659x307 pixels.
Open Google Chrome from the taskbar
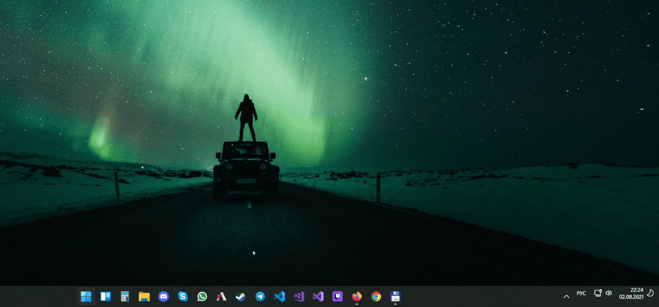pos(376,296)
